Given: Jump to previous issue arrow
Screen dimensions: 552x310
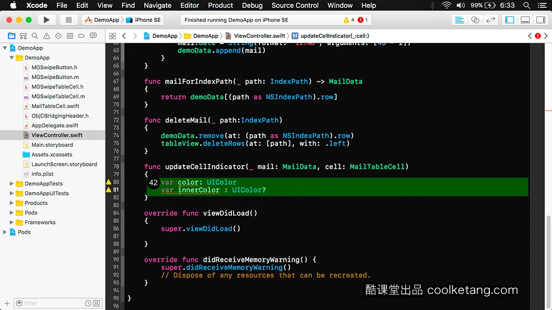Looking at the screenshot, I should [530, 36].
